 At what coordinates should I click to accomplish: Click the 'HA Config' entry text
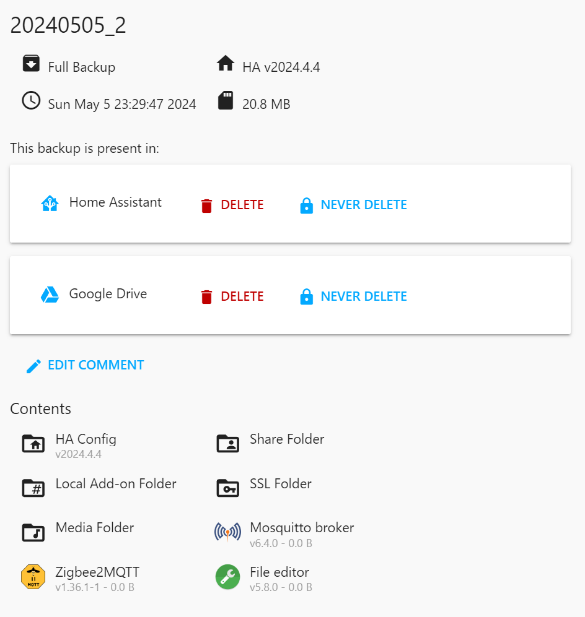click(x=86, y=439)
